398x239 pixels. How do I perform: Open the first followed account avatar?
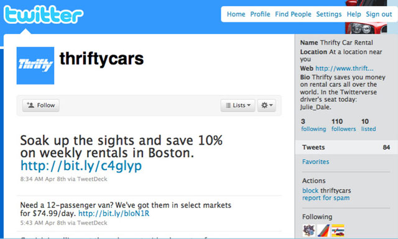click(309, 230)
